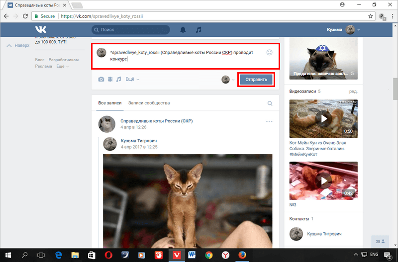Expand the post author avatar selector
This screenshot has height=262, width=398.
pyautogui.click(x=228, y=80)
